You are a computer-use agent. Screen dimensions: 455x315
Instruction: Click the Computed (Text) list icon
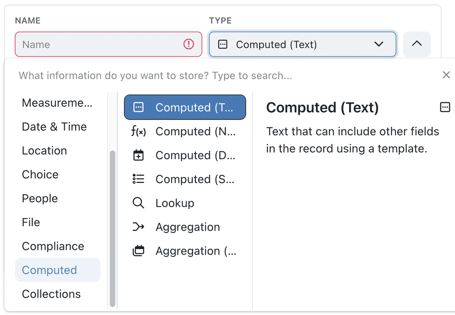(x=138, y=107)
